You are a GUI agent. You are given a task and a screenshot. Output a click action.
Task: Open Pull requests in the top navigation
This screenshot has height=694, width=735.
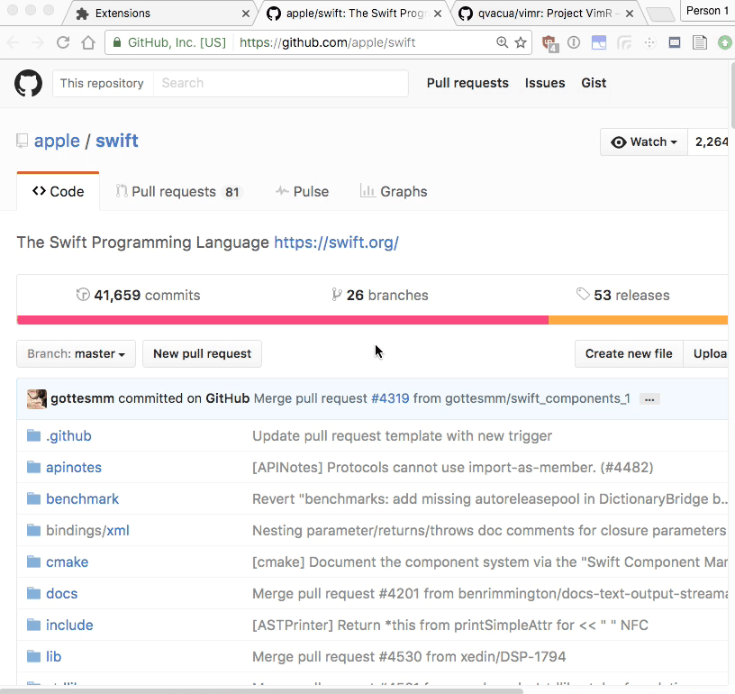point(467,83)
